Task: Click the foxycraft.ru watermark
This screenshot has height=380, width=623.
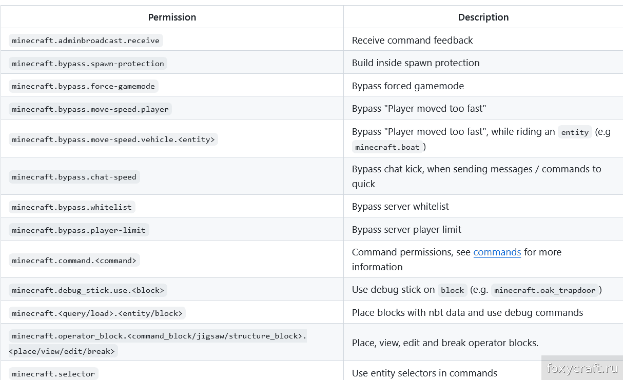Action: tap(582, 368)
